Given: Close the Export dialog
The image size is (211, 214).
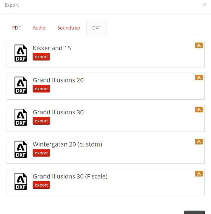Looking at the screenshot, I should tap(204, 5).
